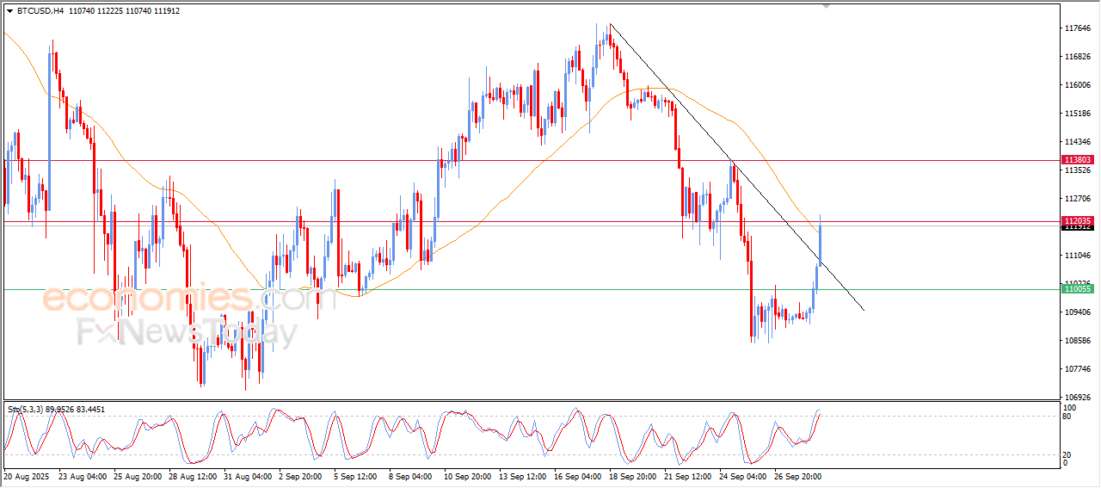Click price axis label 114346
Viewport: 1101px width, 488px height.
(1078, 142)
